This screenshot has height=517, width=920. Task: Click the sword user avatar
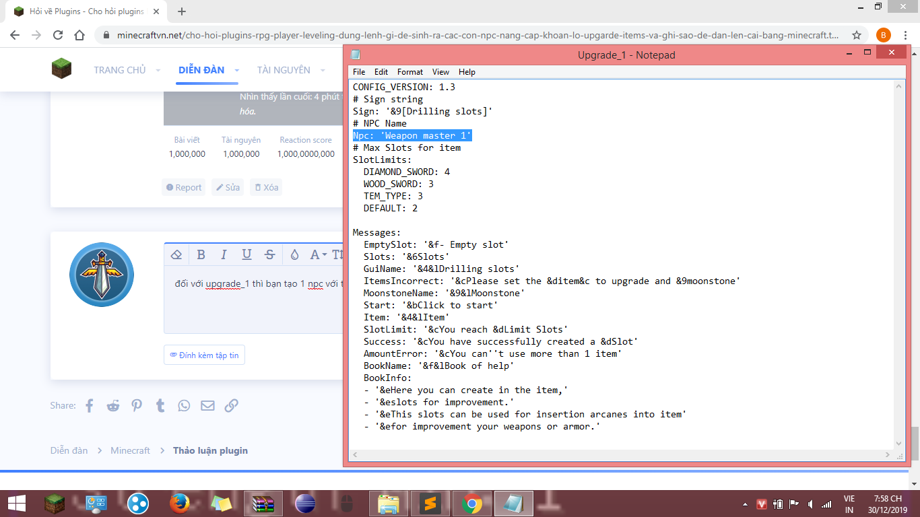[x=102, y=275]
